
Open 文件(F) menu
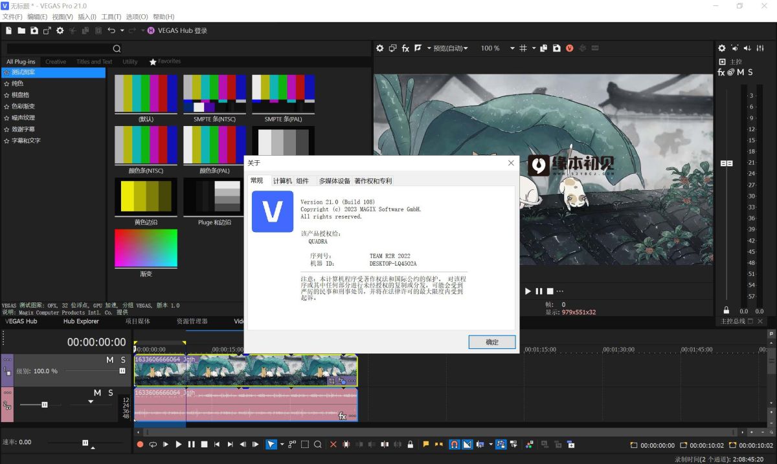[12, 16]
